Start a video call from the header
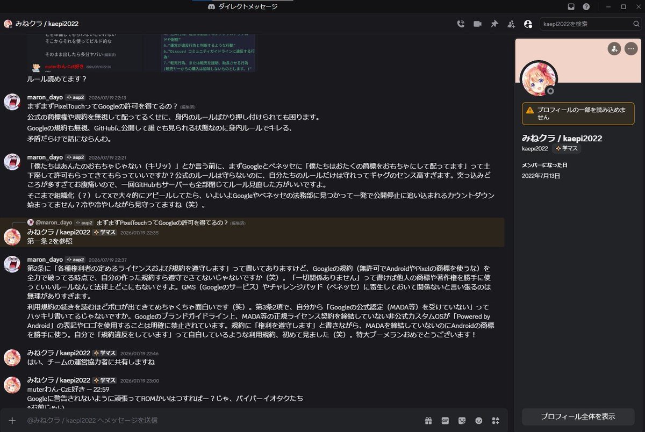Screen dimensions: 645x432 pos(477,24)
